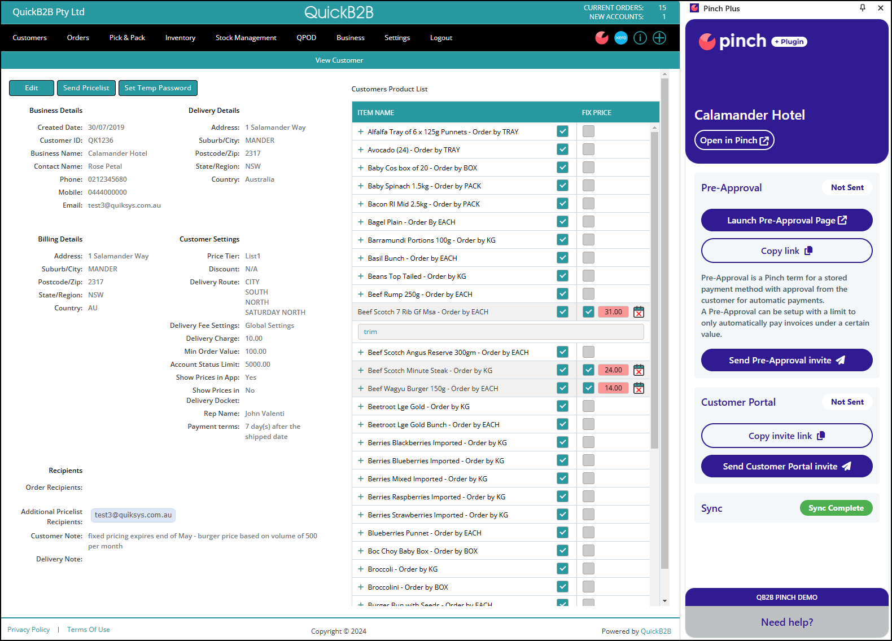Untick item checkbox for Baby Spinach 1.5kg
892x641 pixels.
(562, 185)
